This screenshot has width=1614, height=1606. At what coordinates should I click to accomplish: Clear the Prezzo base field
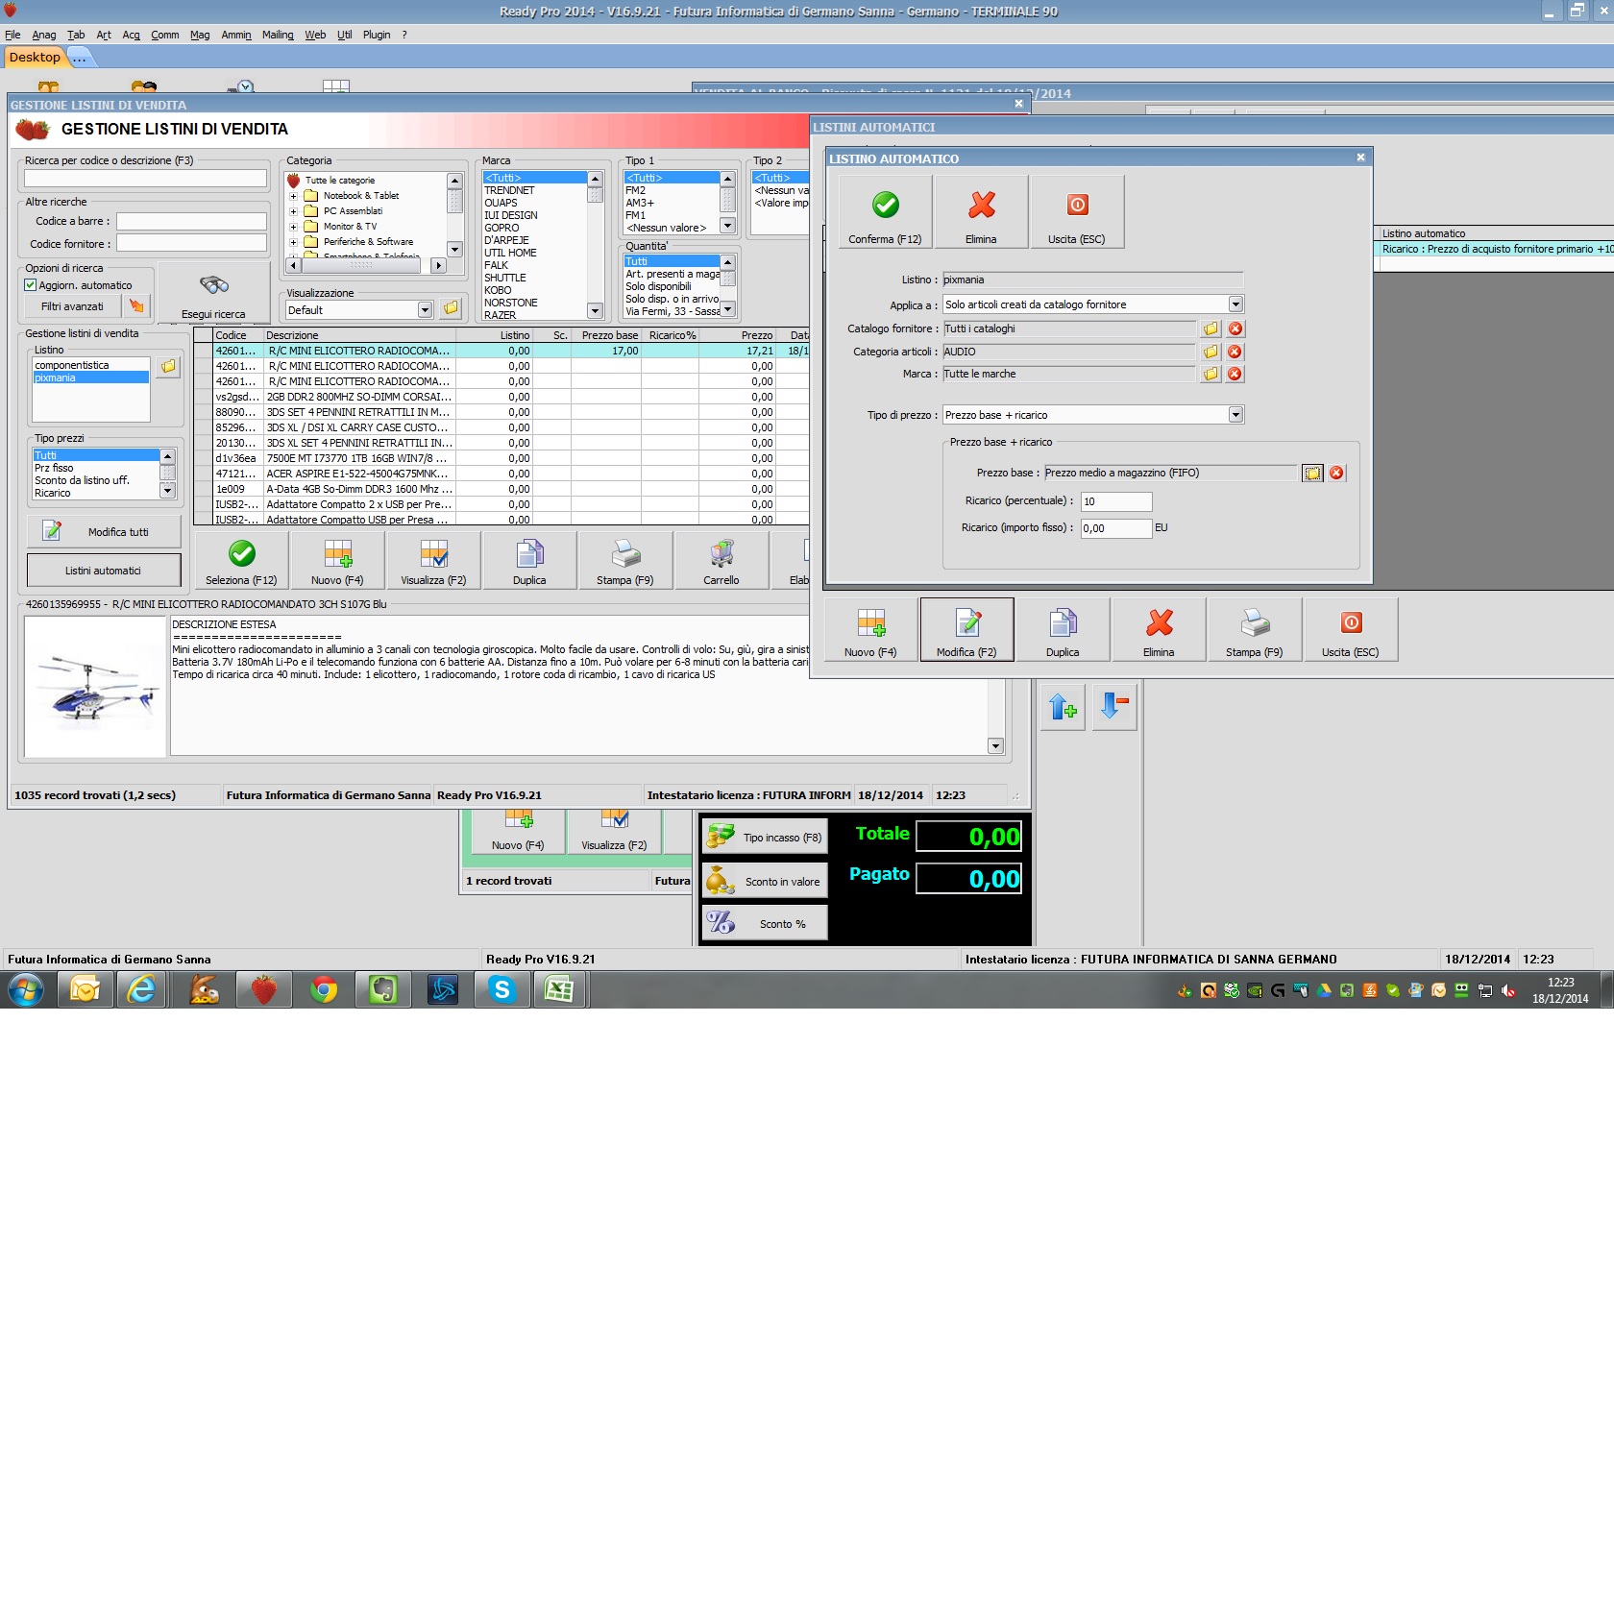point(1336,473)
